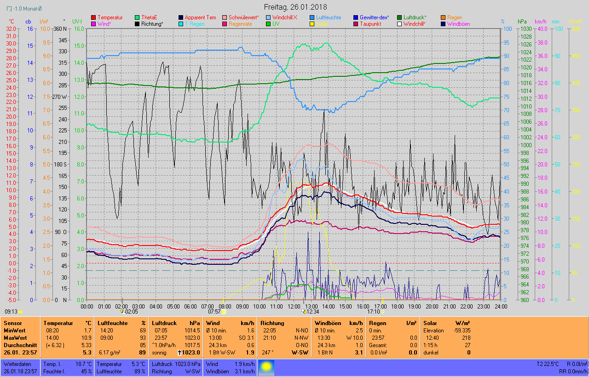This screenshot has height=377, width=589.
Task: Click the solar noon marker at 12:34
Action: (304, 311)
